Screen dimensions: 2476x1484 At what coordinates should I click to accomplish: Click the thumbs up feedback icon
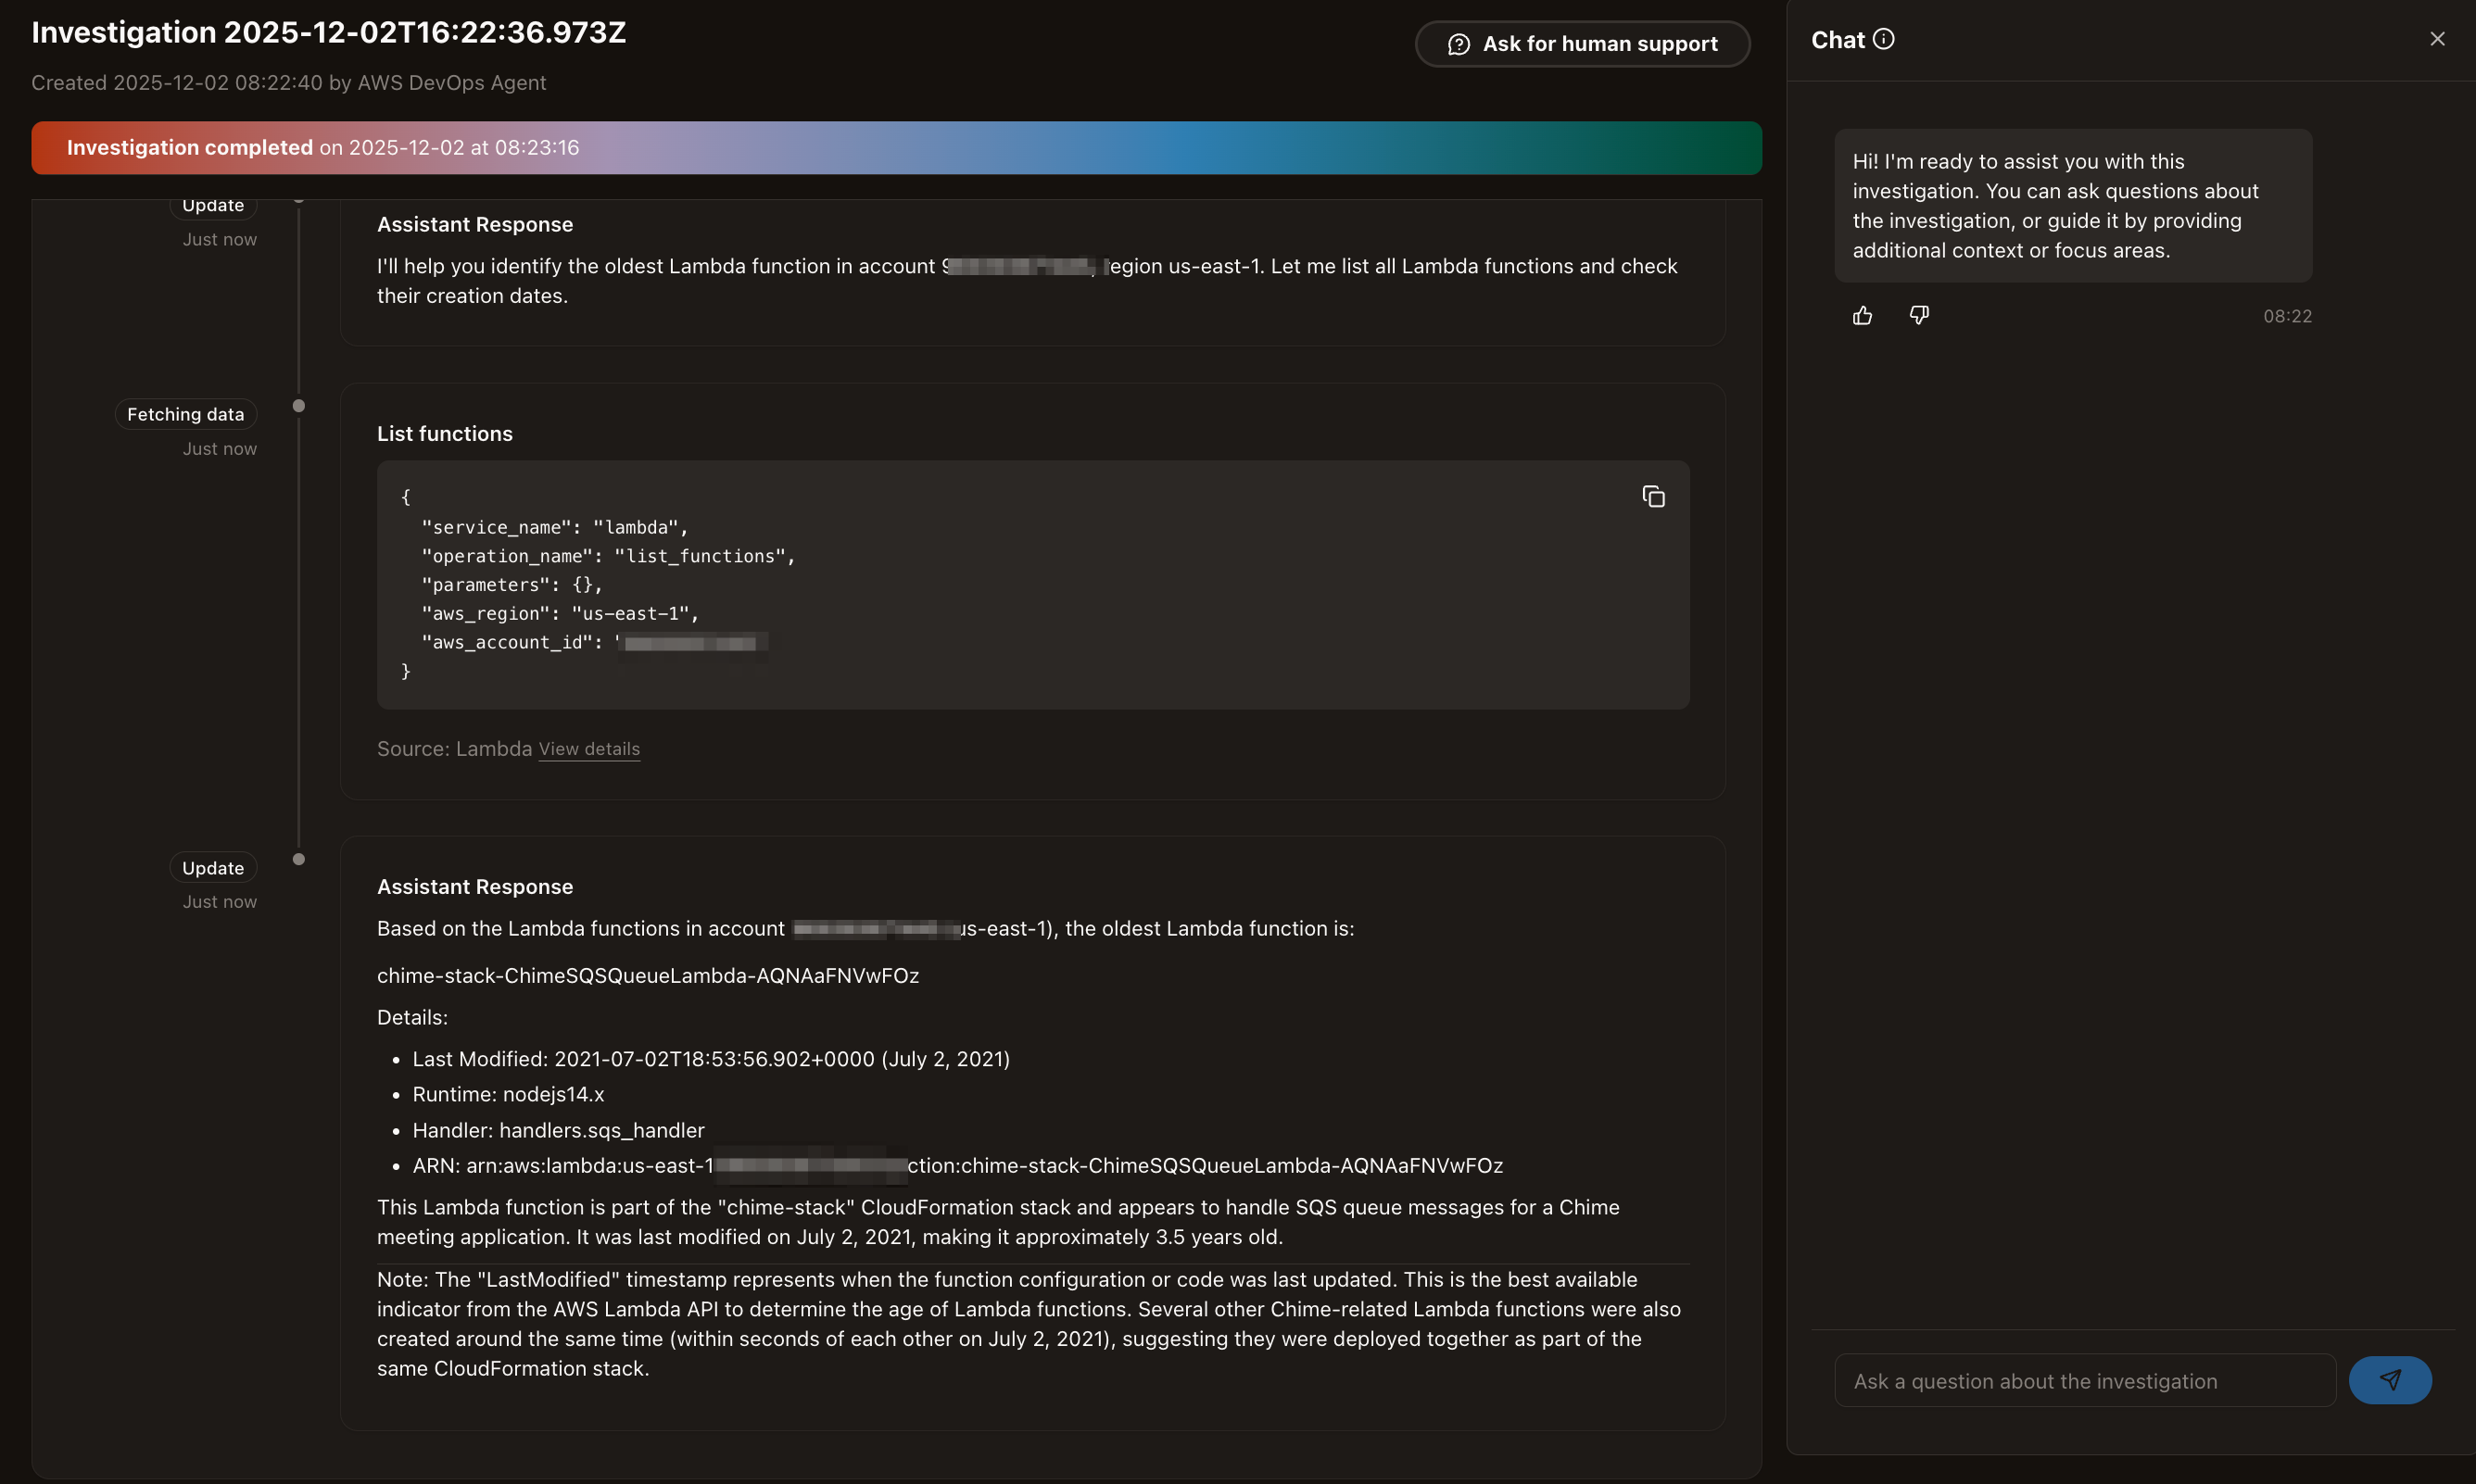coord(1862,316)
